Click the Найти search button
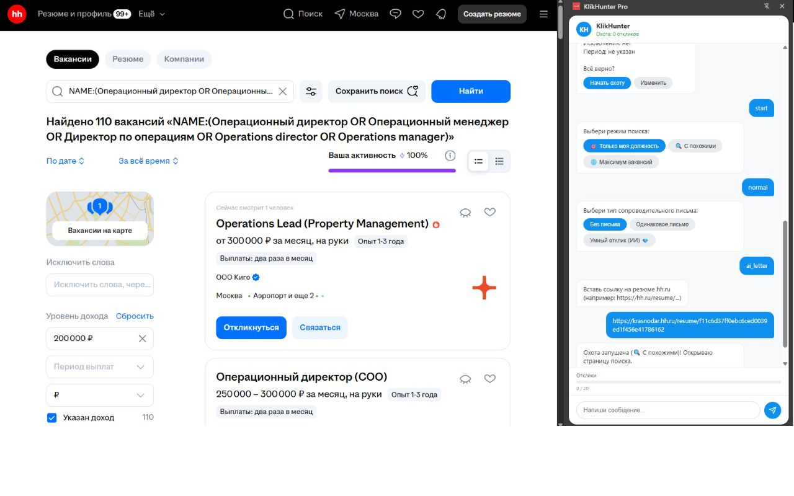794x496 pixels. 471,91
